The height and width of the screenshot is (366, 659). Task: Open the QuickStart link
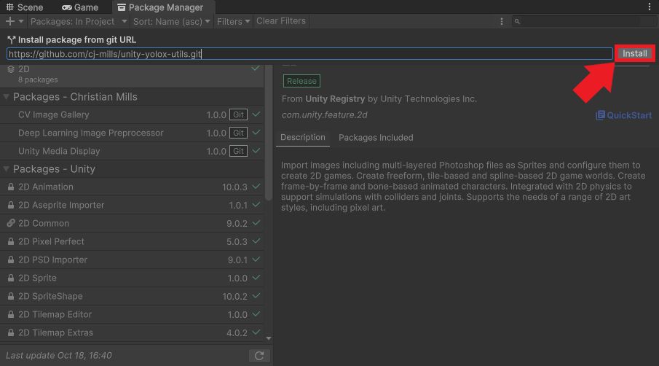624,115
